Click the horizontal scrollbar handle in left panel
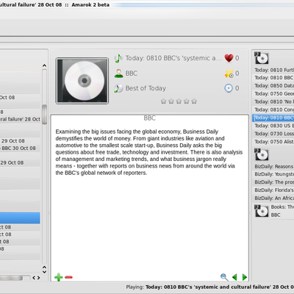Viewport: 294px width, 294px height. (x=11, y=278)
